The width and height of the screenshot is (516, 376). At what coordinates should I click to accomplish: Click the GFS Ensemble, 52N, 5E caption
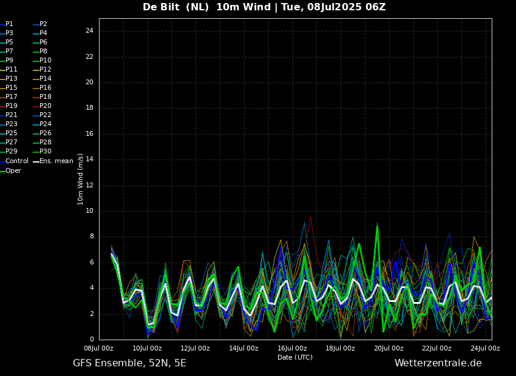click(129, 363)
